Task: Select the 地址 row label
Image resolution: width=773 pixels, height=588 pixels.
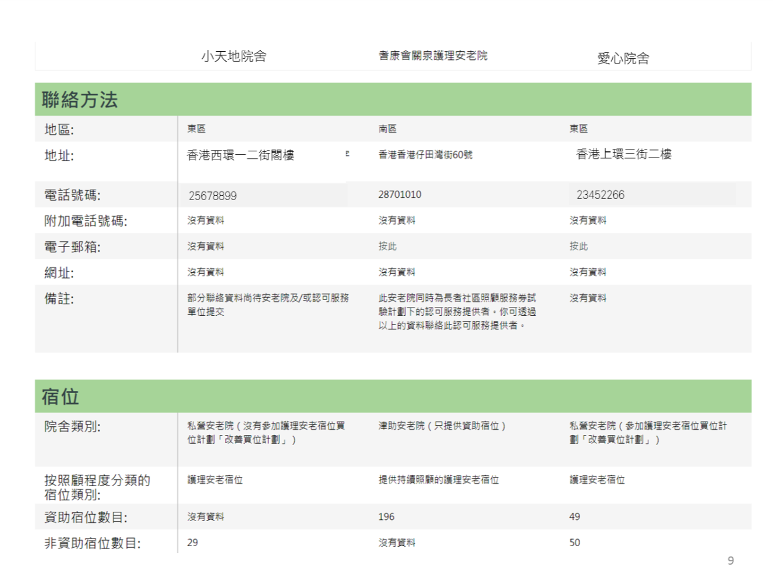Action: pyautogui.click(x=59, y=155)
